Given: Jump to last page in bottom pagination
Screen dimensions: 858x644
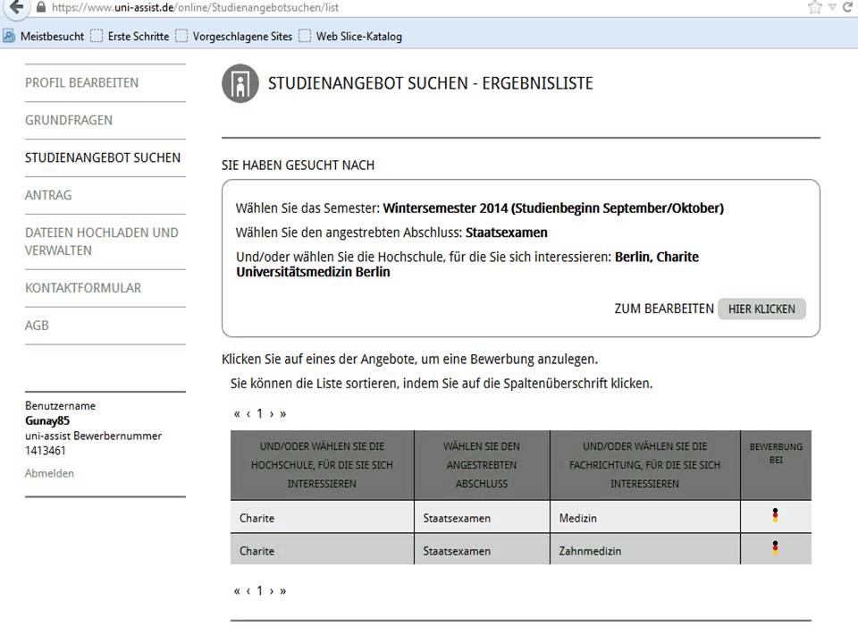Looking at the screenshot, I should [283, 591].
